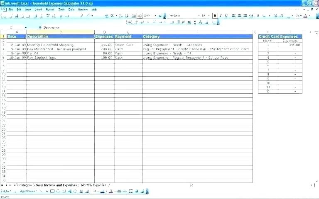Open the Chart Wizard icon
Image resolution: width=319 pixels, height=199 pixels.
click(133, 16)
